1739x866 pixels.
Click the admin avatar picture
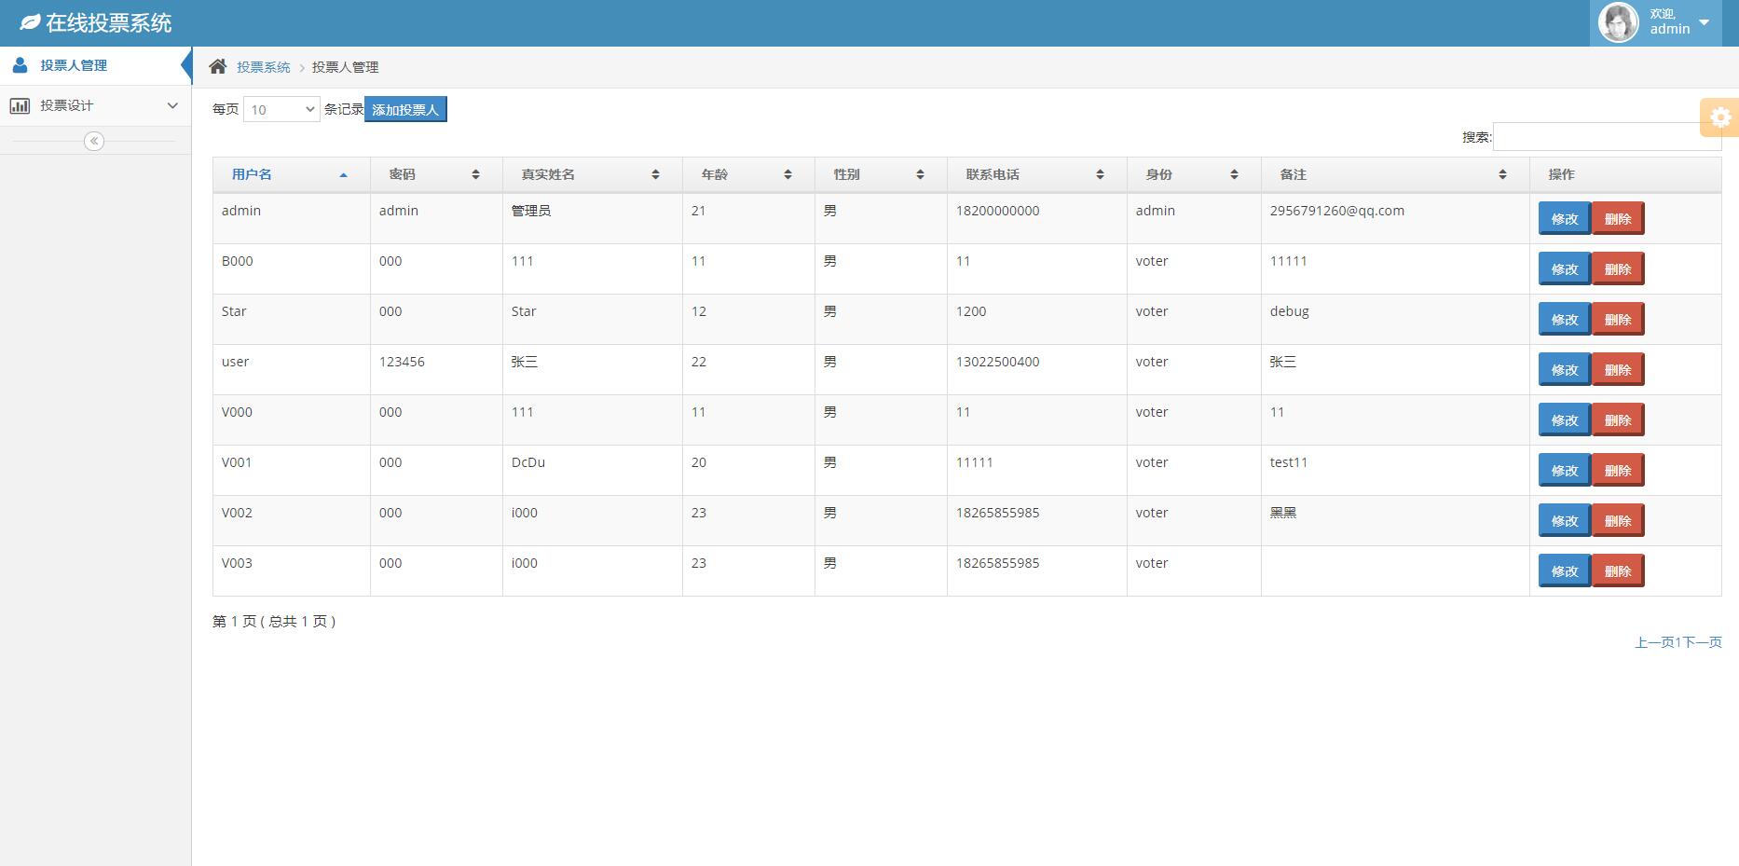click(1618, 22)
